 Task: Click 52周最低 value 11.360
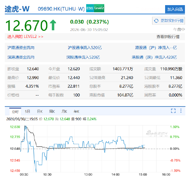176,78
